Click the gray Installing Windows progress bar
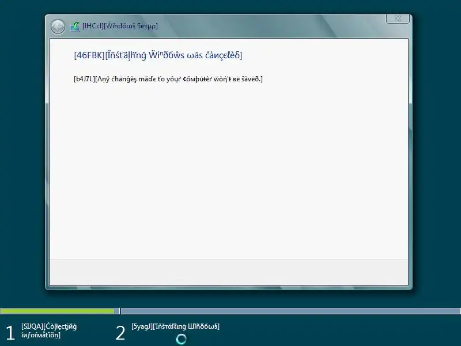Image resolution: width=461 pixels, height=346 pixels. [291, 311]
